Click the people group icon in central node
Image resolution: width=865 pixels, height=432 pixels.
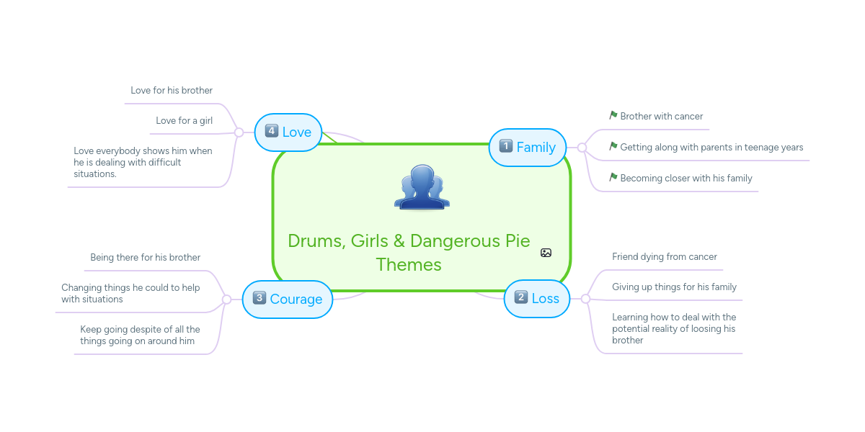pos(422,187)
